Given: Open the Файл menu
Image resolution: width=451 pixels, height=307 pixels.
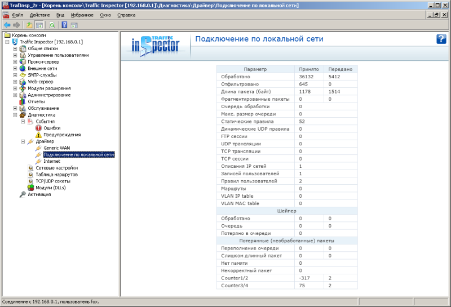Looking at the screenshot, I should [x=17, y=15].
